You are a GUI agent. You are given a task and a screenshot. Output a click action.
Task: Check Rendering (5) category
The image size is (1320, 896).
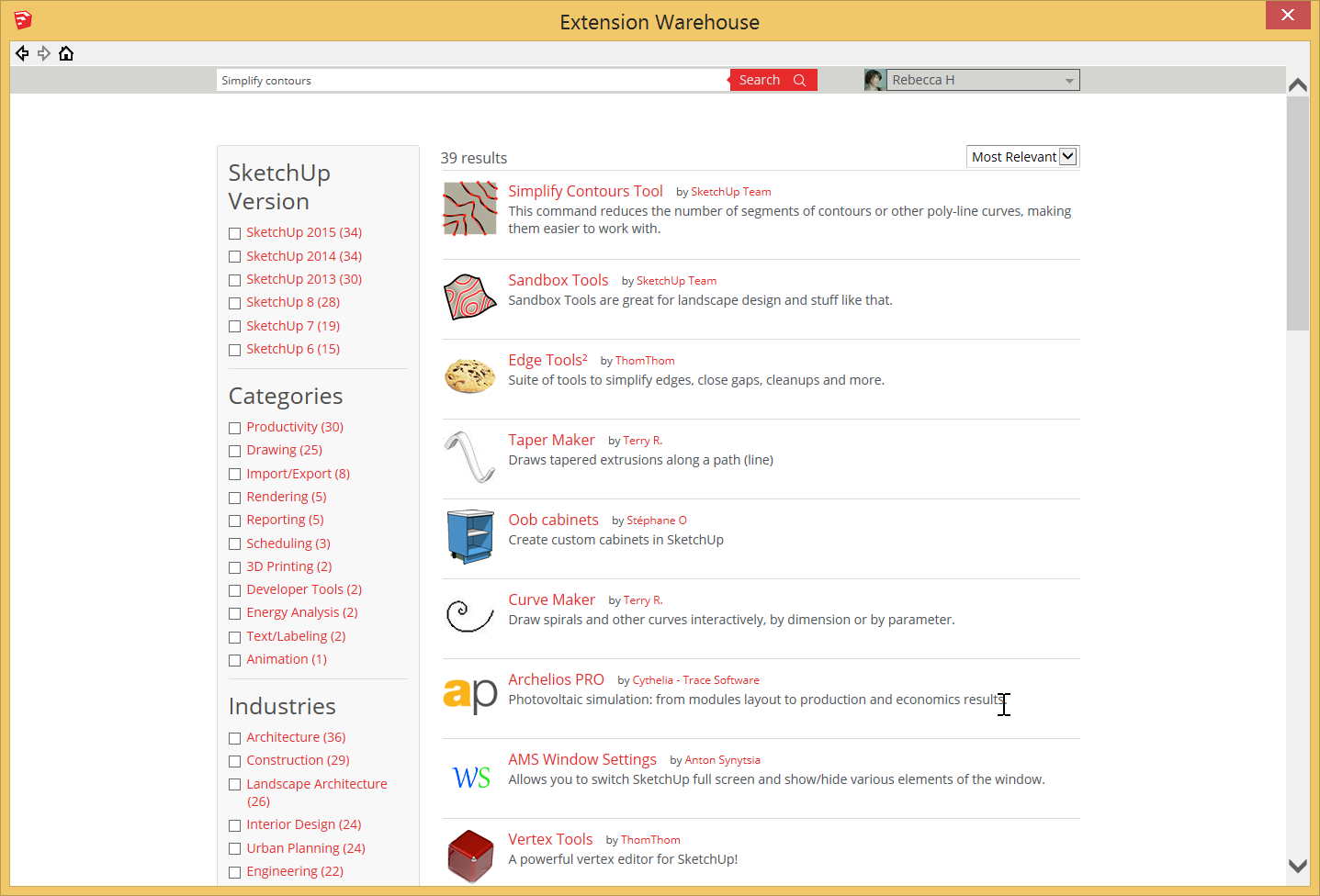(235, 498)
